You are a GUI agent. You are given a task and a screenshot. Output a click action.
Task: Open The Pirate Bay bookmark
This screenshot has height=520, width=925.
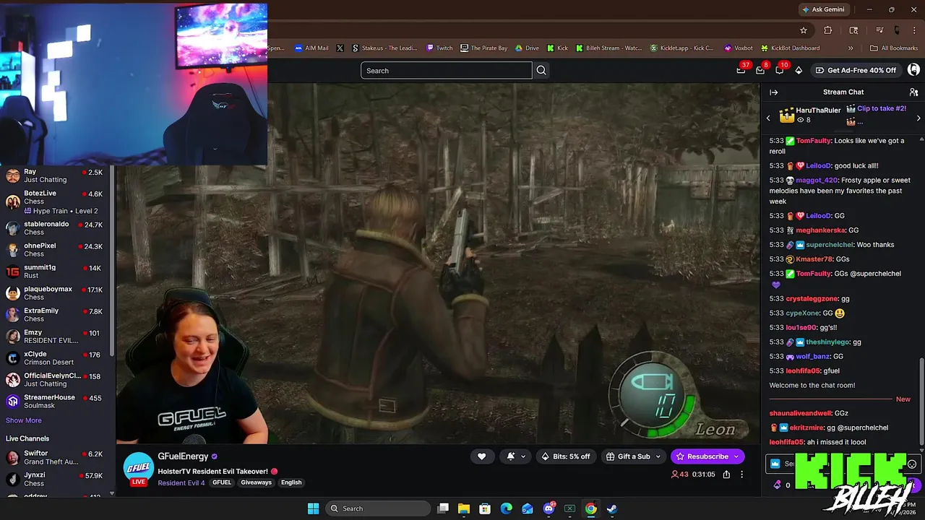(x=484, y=48)
